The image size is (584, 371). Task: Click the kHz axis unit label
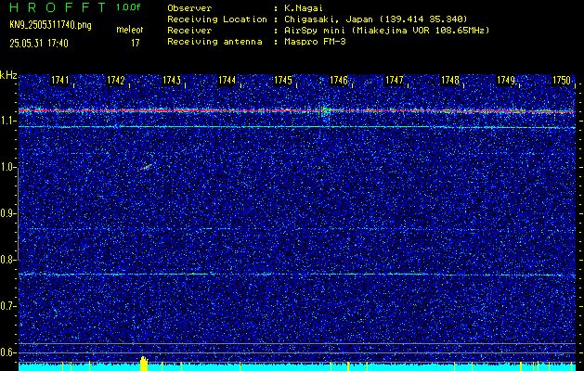8,75
